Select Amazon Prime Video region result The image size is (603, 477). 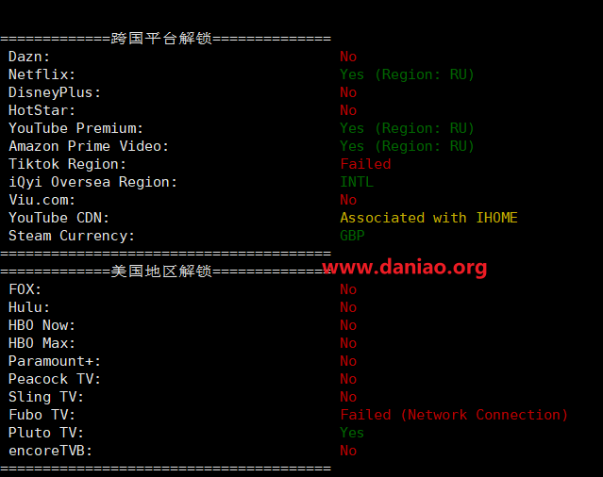click(407, 146)
